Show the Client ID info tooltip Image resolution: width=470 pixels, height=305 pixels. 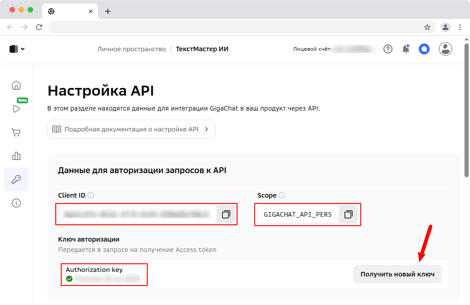pos(91,195)
